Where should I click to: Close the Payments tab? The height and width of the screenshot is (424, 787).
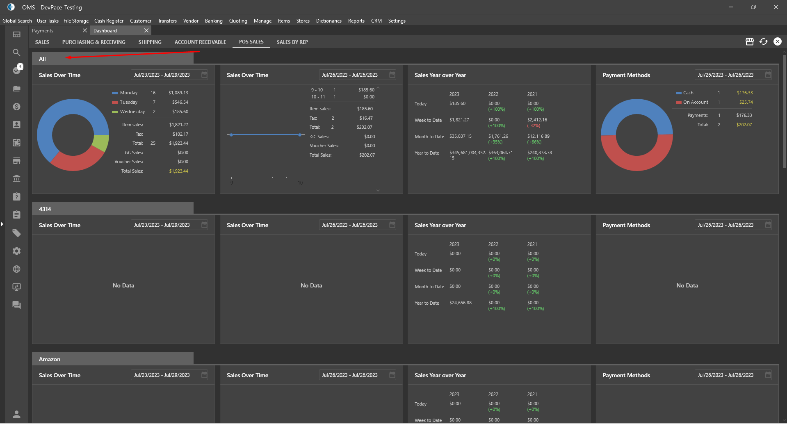(x=85, y=31)
